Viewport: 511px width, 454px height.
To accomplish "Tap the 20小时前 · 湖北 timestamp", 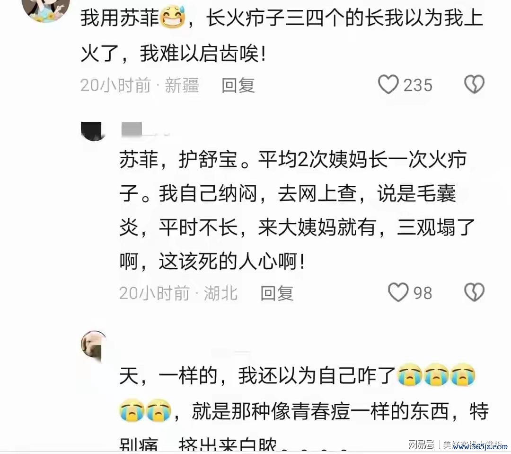I will click(178, 293).
